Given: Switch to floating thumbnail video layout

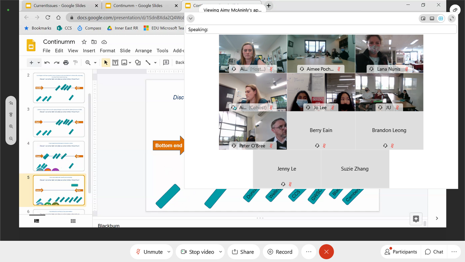Looking at the screenshot, I should 423,19.
